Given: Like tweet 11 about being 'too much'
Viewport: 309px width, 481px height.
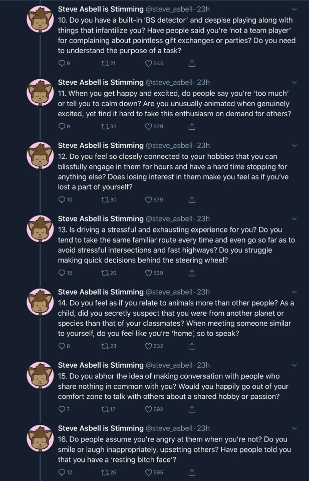Looking at the screenshot, I should (x=148, y=127).
